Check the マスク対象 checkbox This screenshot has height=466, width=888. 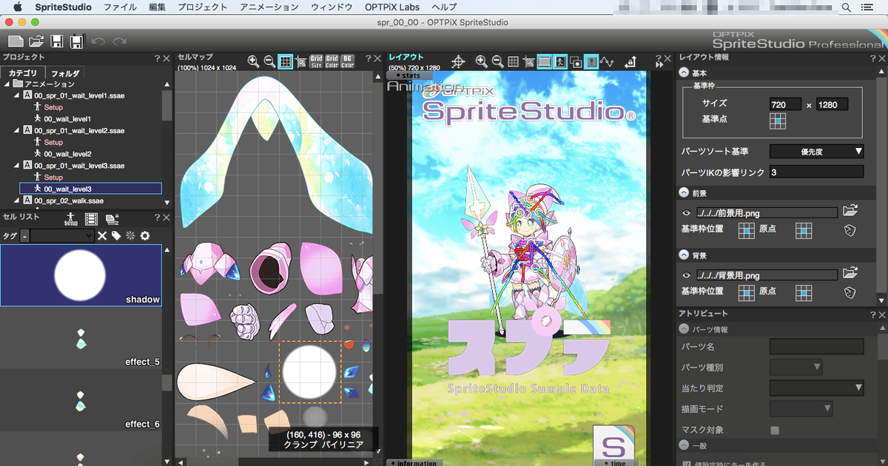tap(775, 430)
